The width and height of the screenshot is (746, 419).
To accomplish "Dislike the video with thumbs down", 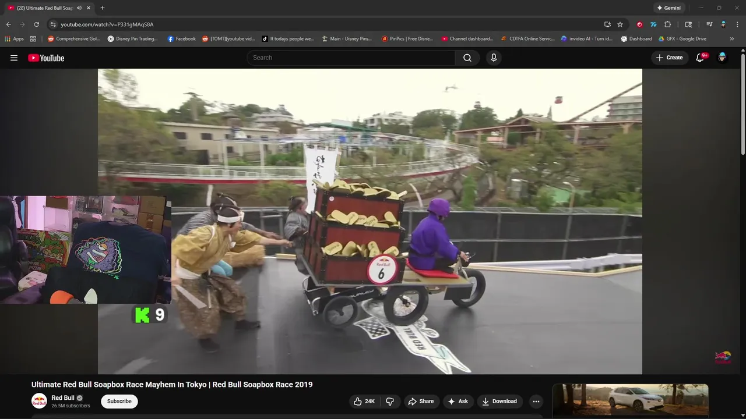I will click(390, 401).
